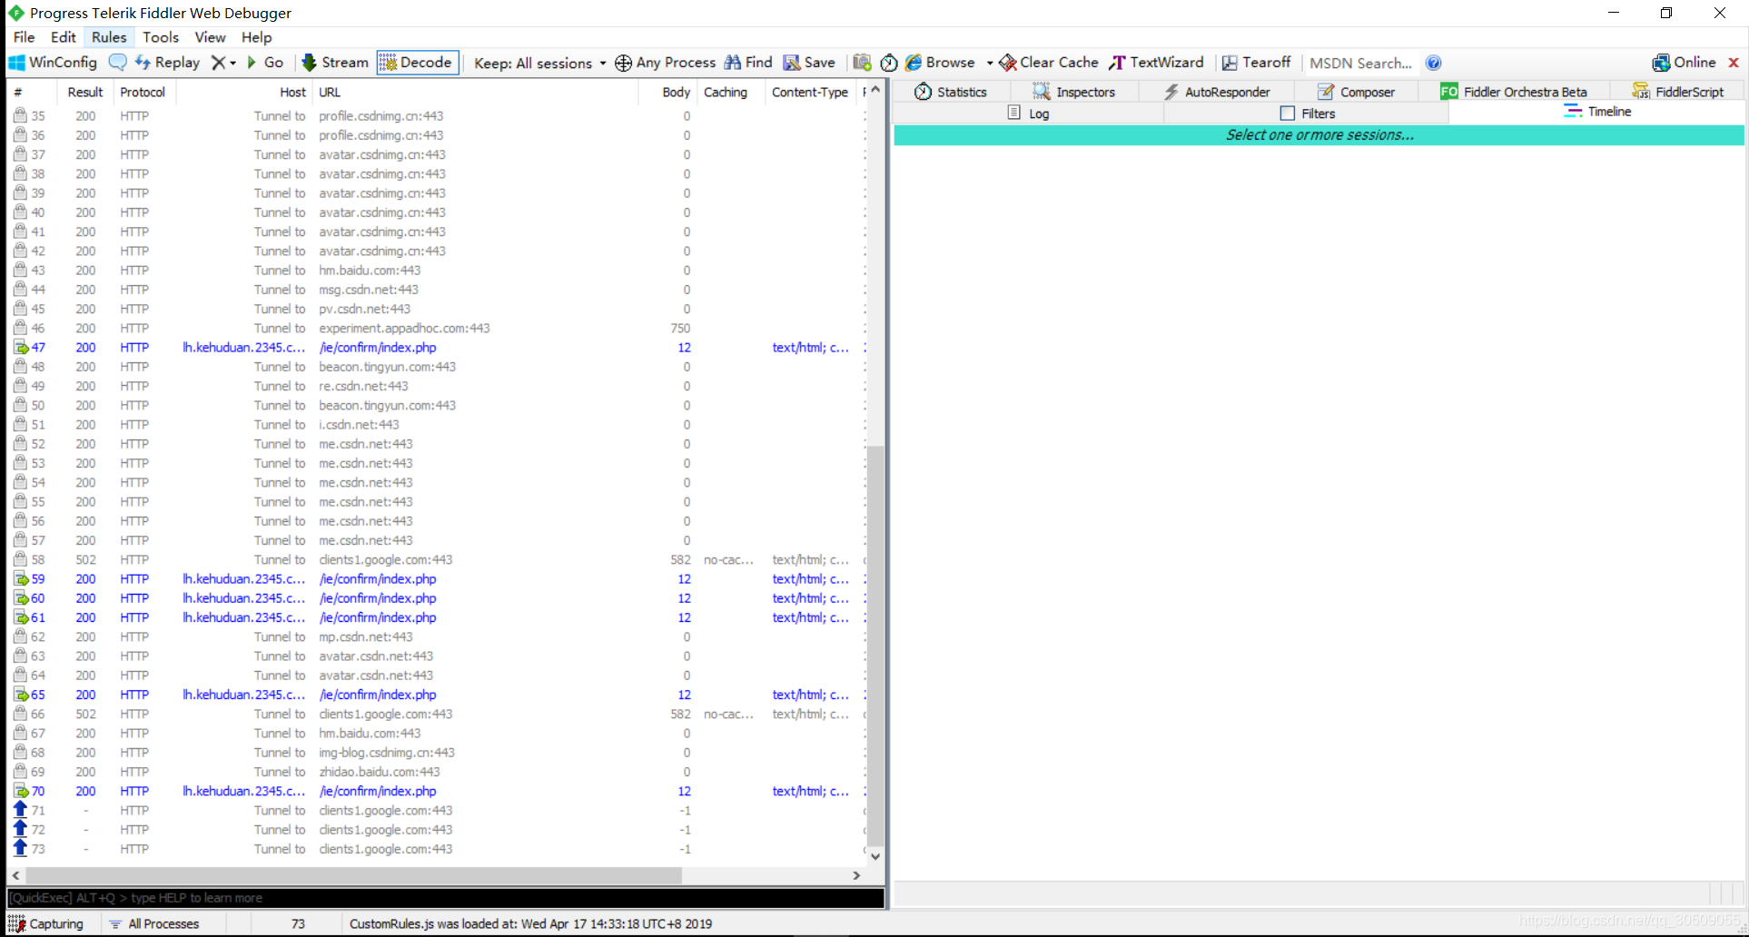Select the Timeline tab

point(1597,112)
